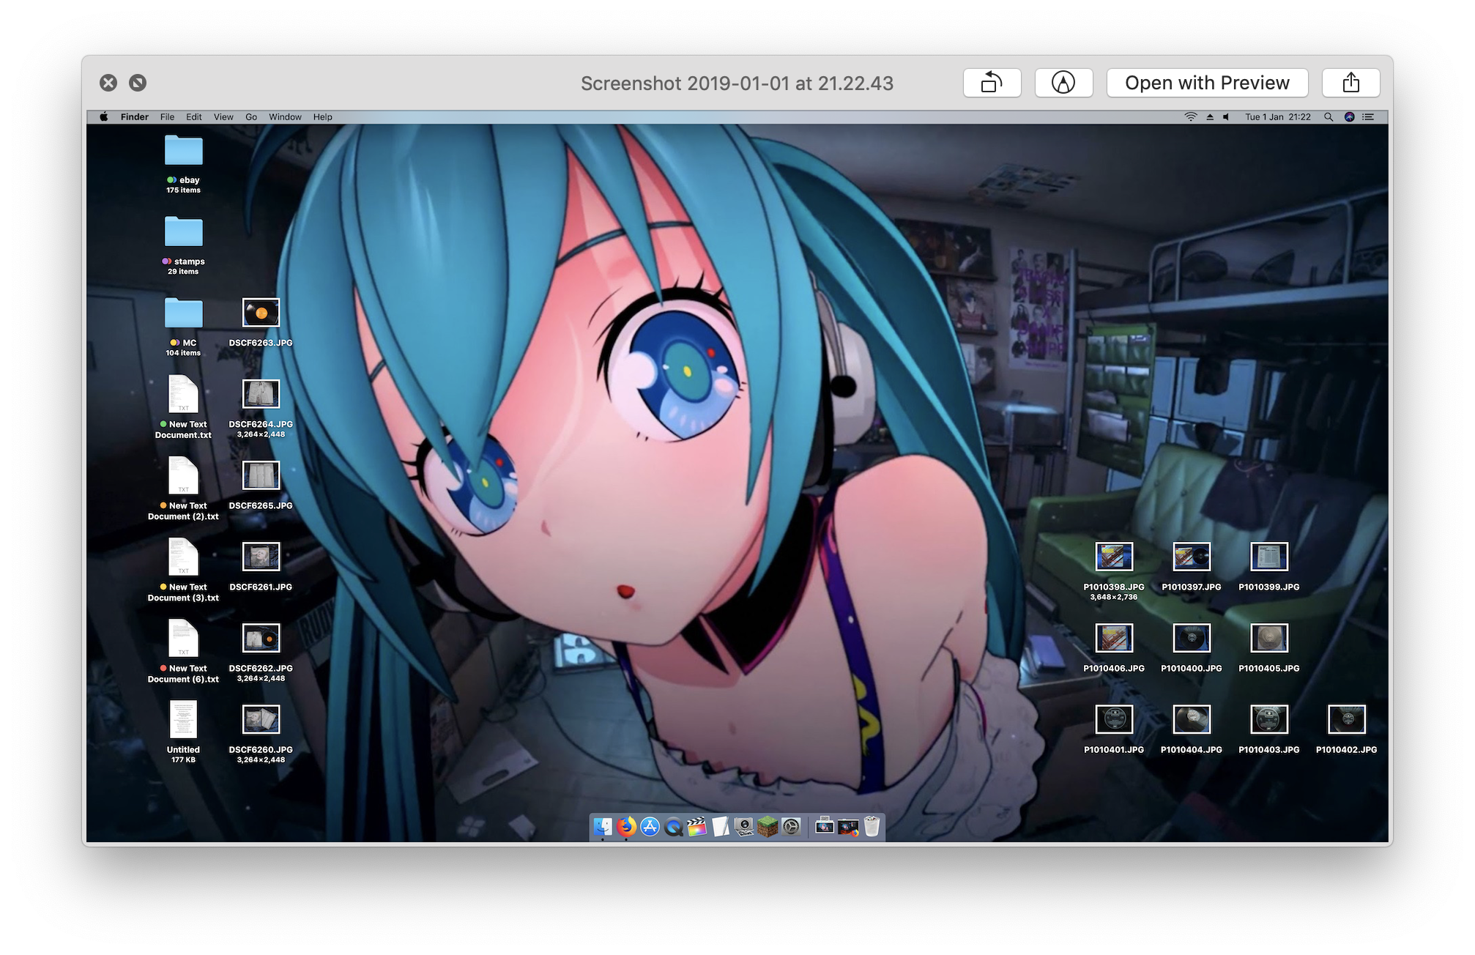Screen dimensions: 1475x955
Task: Click the Siri icon
Action: 1349,116
